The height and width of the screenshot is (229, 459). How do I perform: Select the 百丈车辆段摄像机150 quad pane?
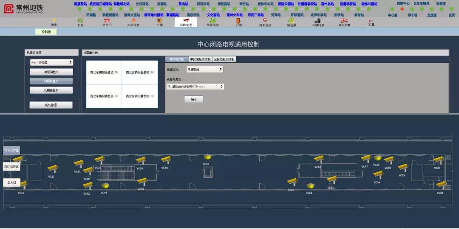tap(104, 73)
